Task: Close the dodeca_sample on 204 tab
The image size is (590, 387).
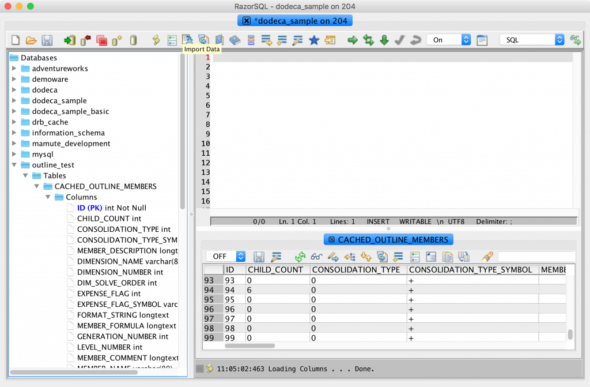Action: pyautogui.click(x=247, y=21)
